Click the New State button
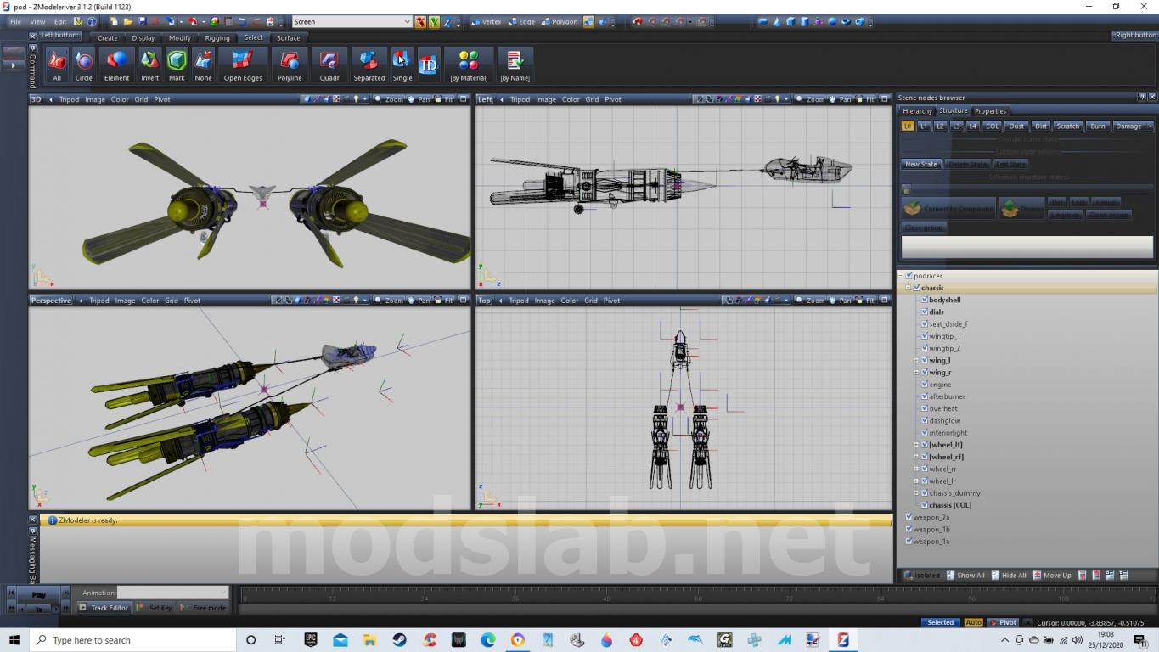 click(921, 164)
